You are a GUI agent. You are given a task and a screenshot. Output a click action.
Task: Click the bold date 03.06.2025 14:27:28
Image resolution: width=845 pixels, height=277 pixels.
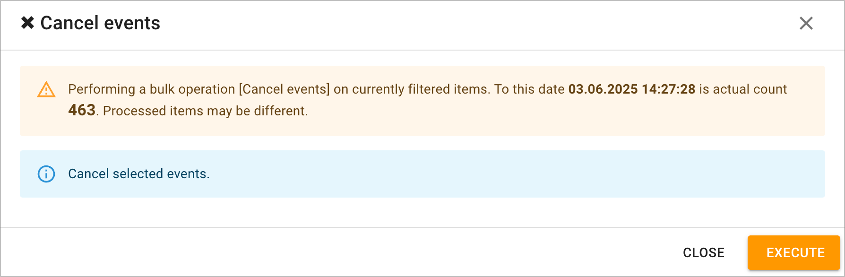pyautogui.click(x=631, y=89)
